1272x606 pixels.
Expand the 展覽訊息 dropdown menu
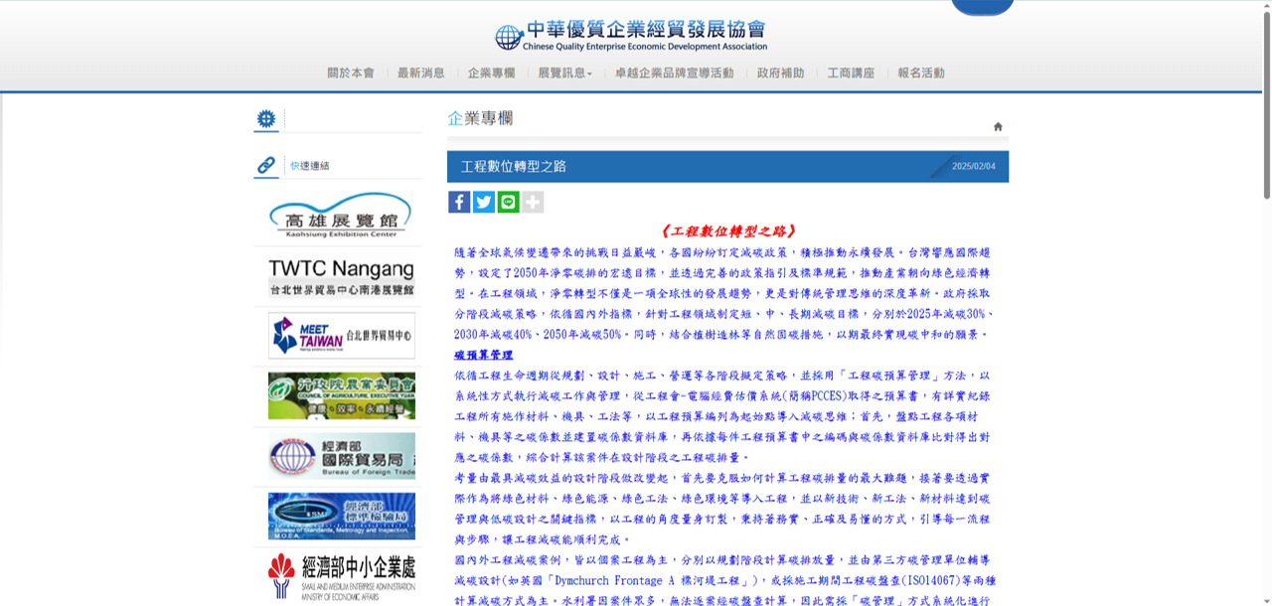coord(564,74)
